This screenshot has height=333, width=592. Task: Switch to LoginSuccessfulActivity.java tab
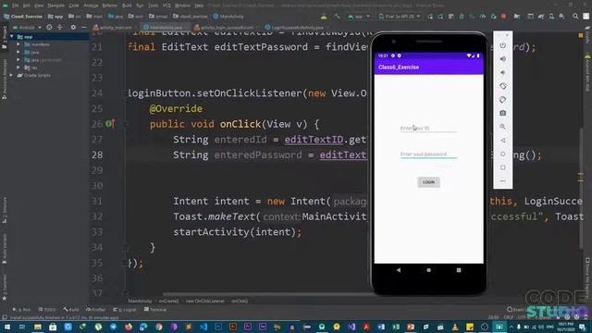pos(295,27)
